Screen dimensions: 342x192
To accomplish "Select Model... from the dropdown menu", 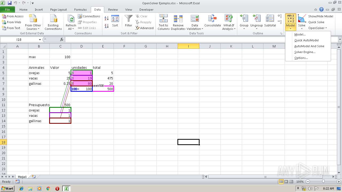I will coord(308,34).
